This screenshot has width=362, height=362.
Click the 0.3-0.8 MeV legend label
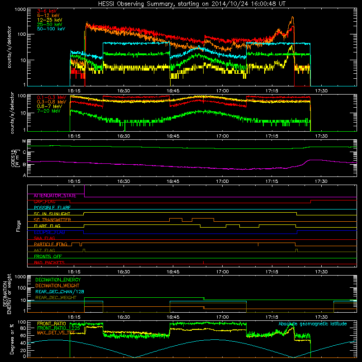coord(52,102)
